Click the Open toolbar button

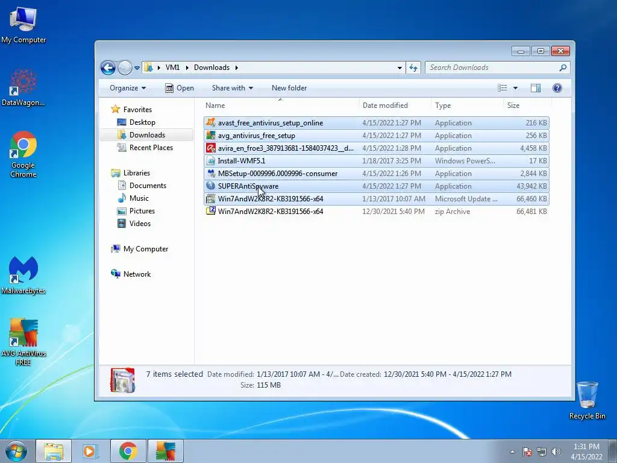[180, 88]
